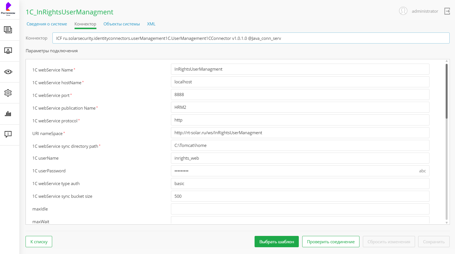Switch to the Сведения о системе tab
Image resolution: width=455 pixels, height=254 pixels.
(x=47, y=24)
